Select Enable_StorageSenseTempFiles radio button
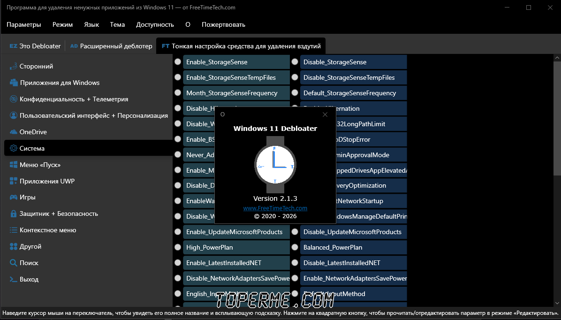 pyautogui.click(x=177, y=77)
